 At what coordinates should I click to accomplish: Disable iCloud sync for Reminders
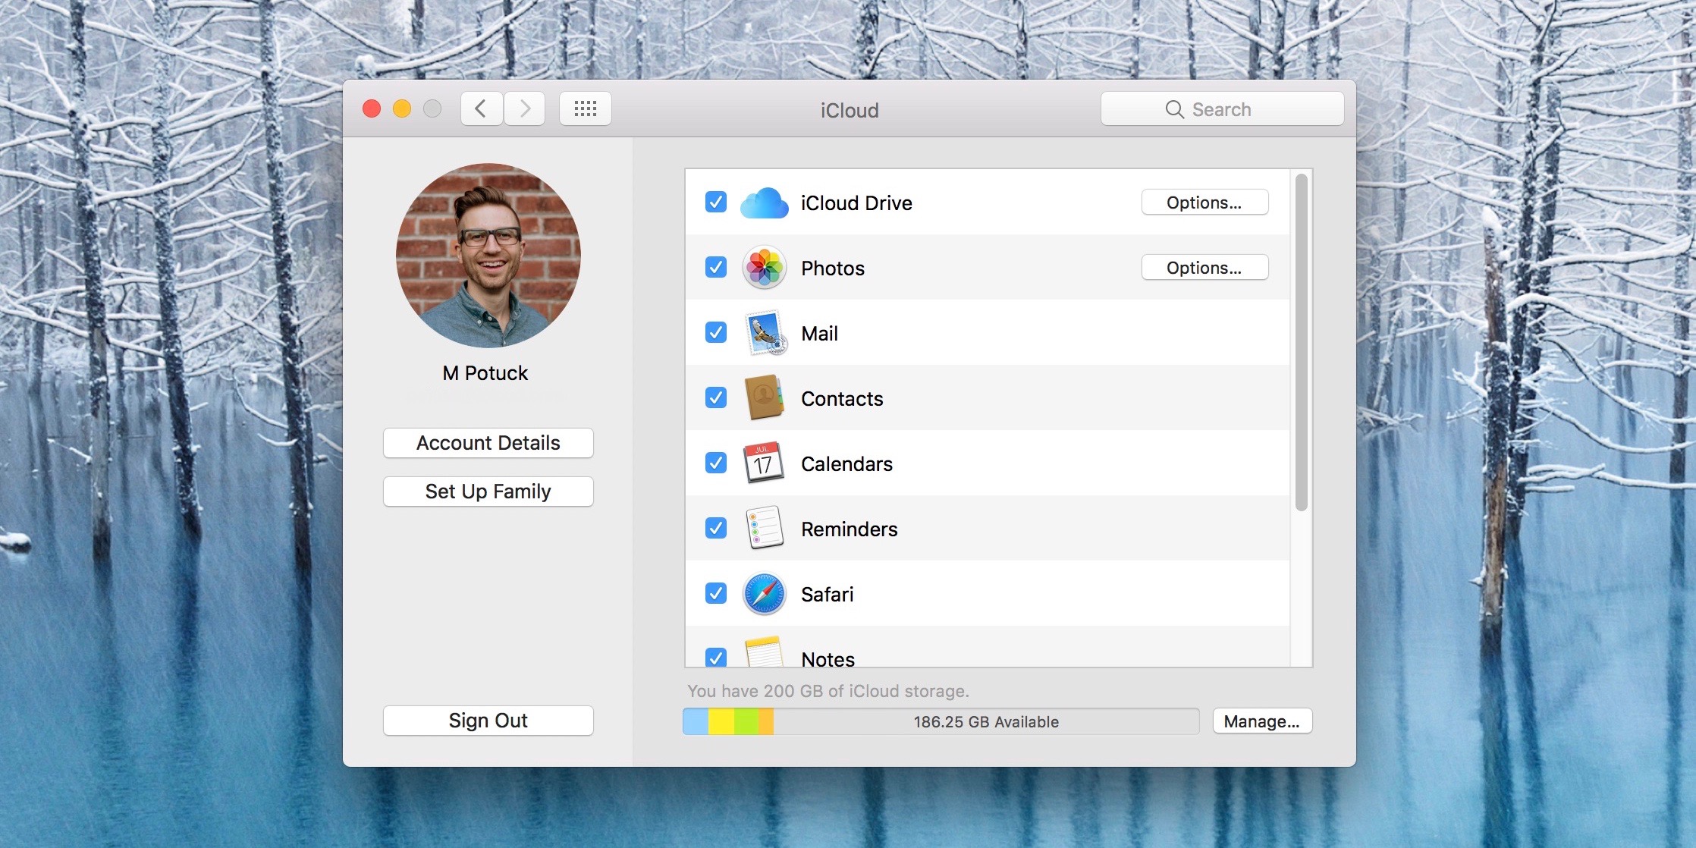pos(713,529)
